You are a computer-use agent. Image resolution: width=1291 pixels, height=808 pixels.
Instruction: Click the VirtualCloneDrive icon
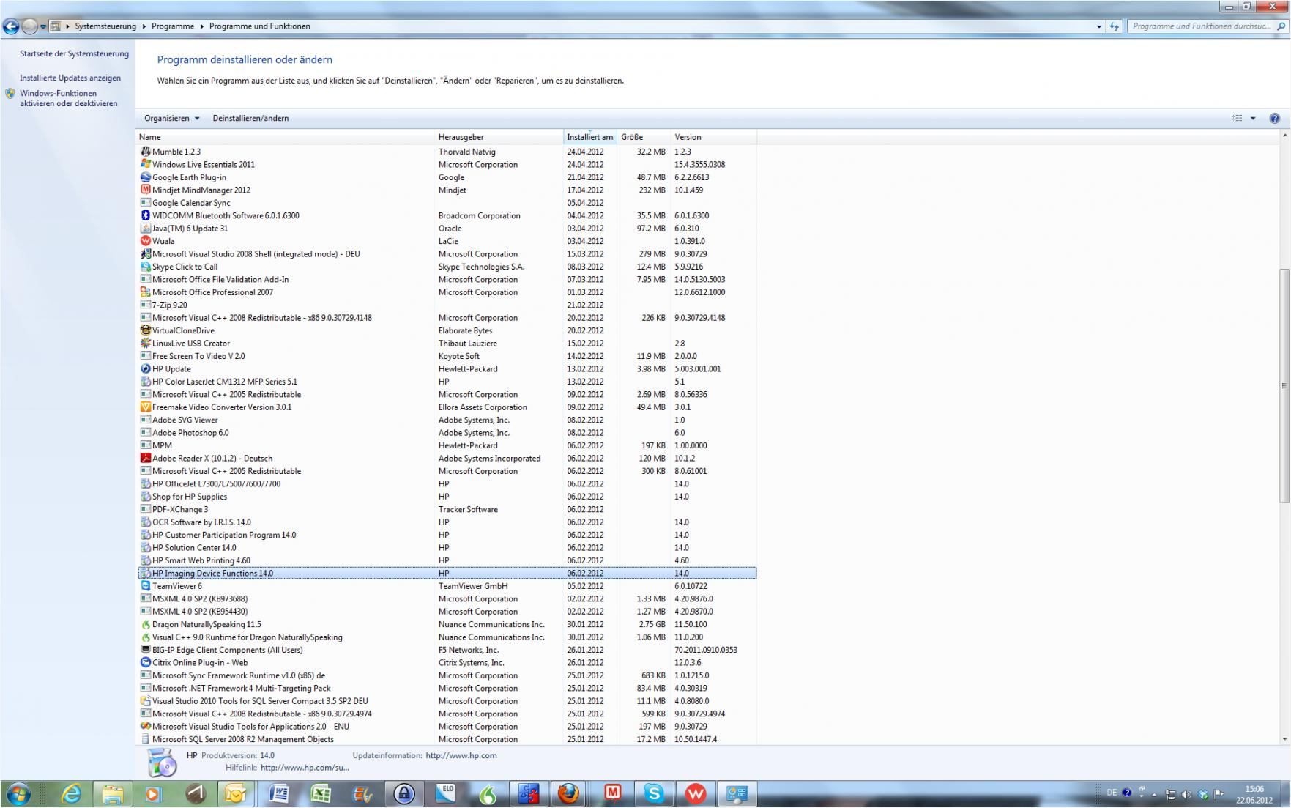click(x=145, y=330)
